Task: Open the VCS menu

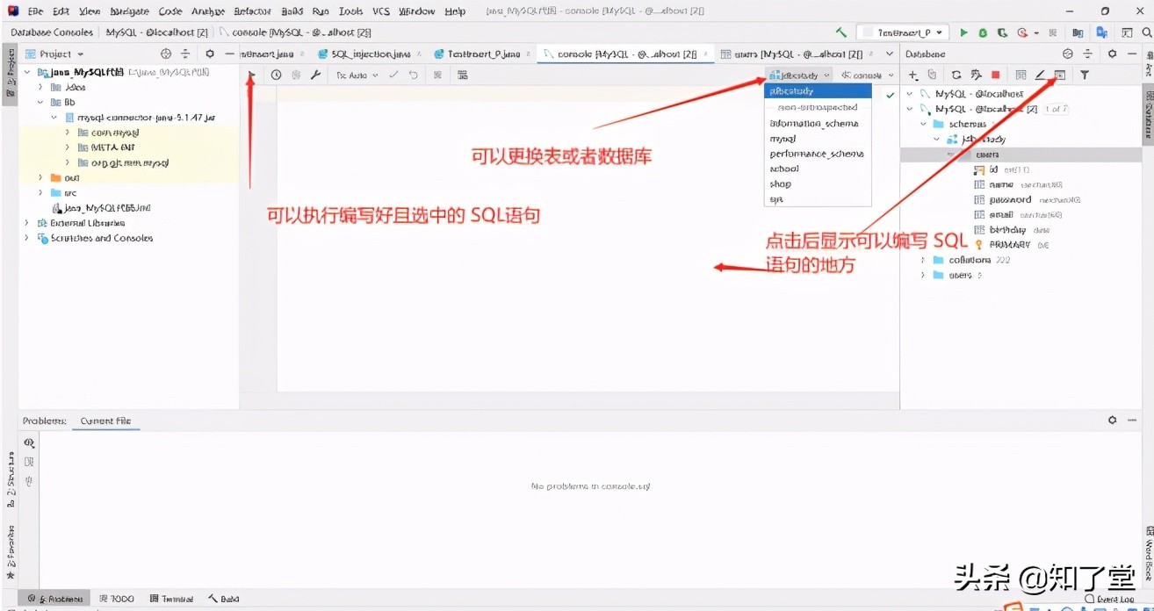Action: pyautogui.click(x=381, y=11)
